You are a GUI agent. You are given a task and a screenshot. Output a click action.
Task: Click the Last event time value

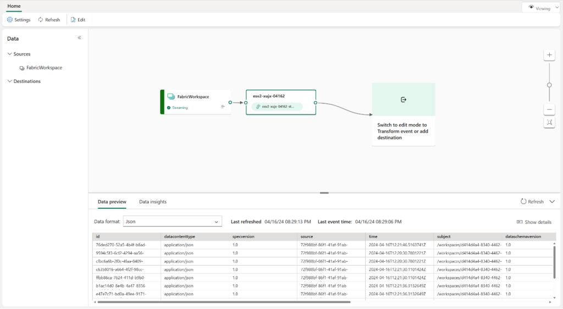378,222
